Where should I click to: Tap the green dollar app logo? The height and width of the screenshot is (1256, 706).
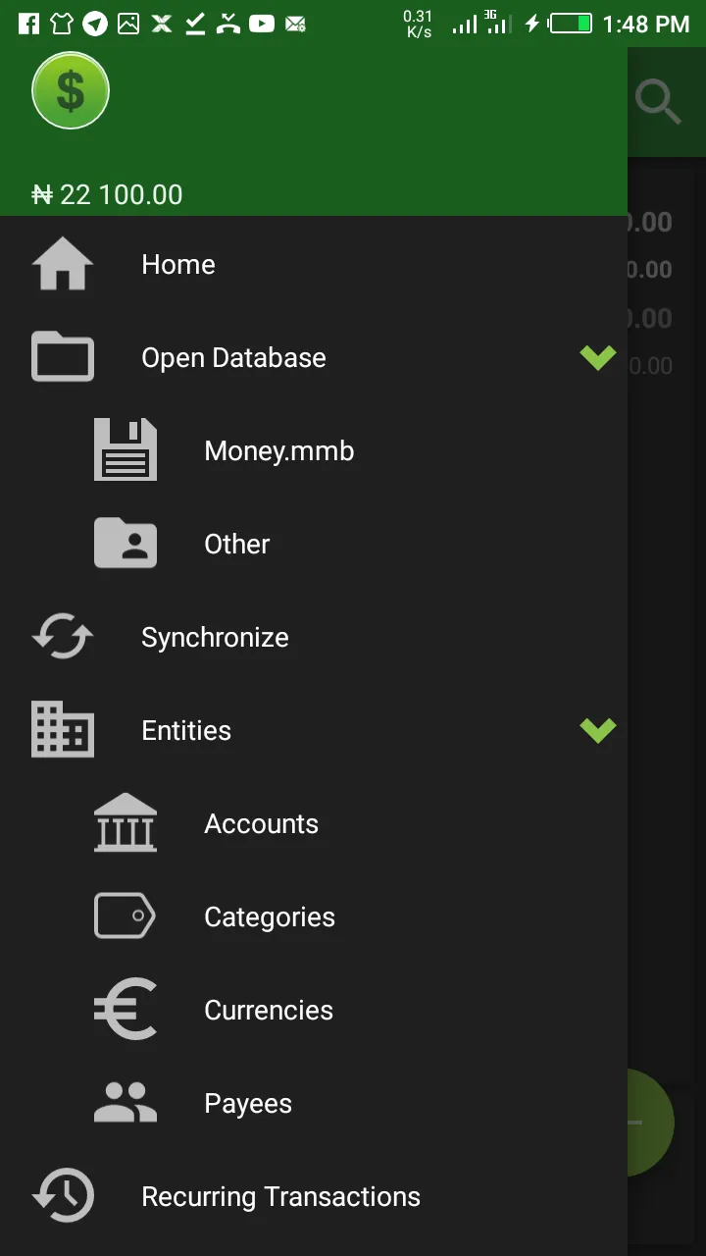click(71, 91)
